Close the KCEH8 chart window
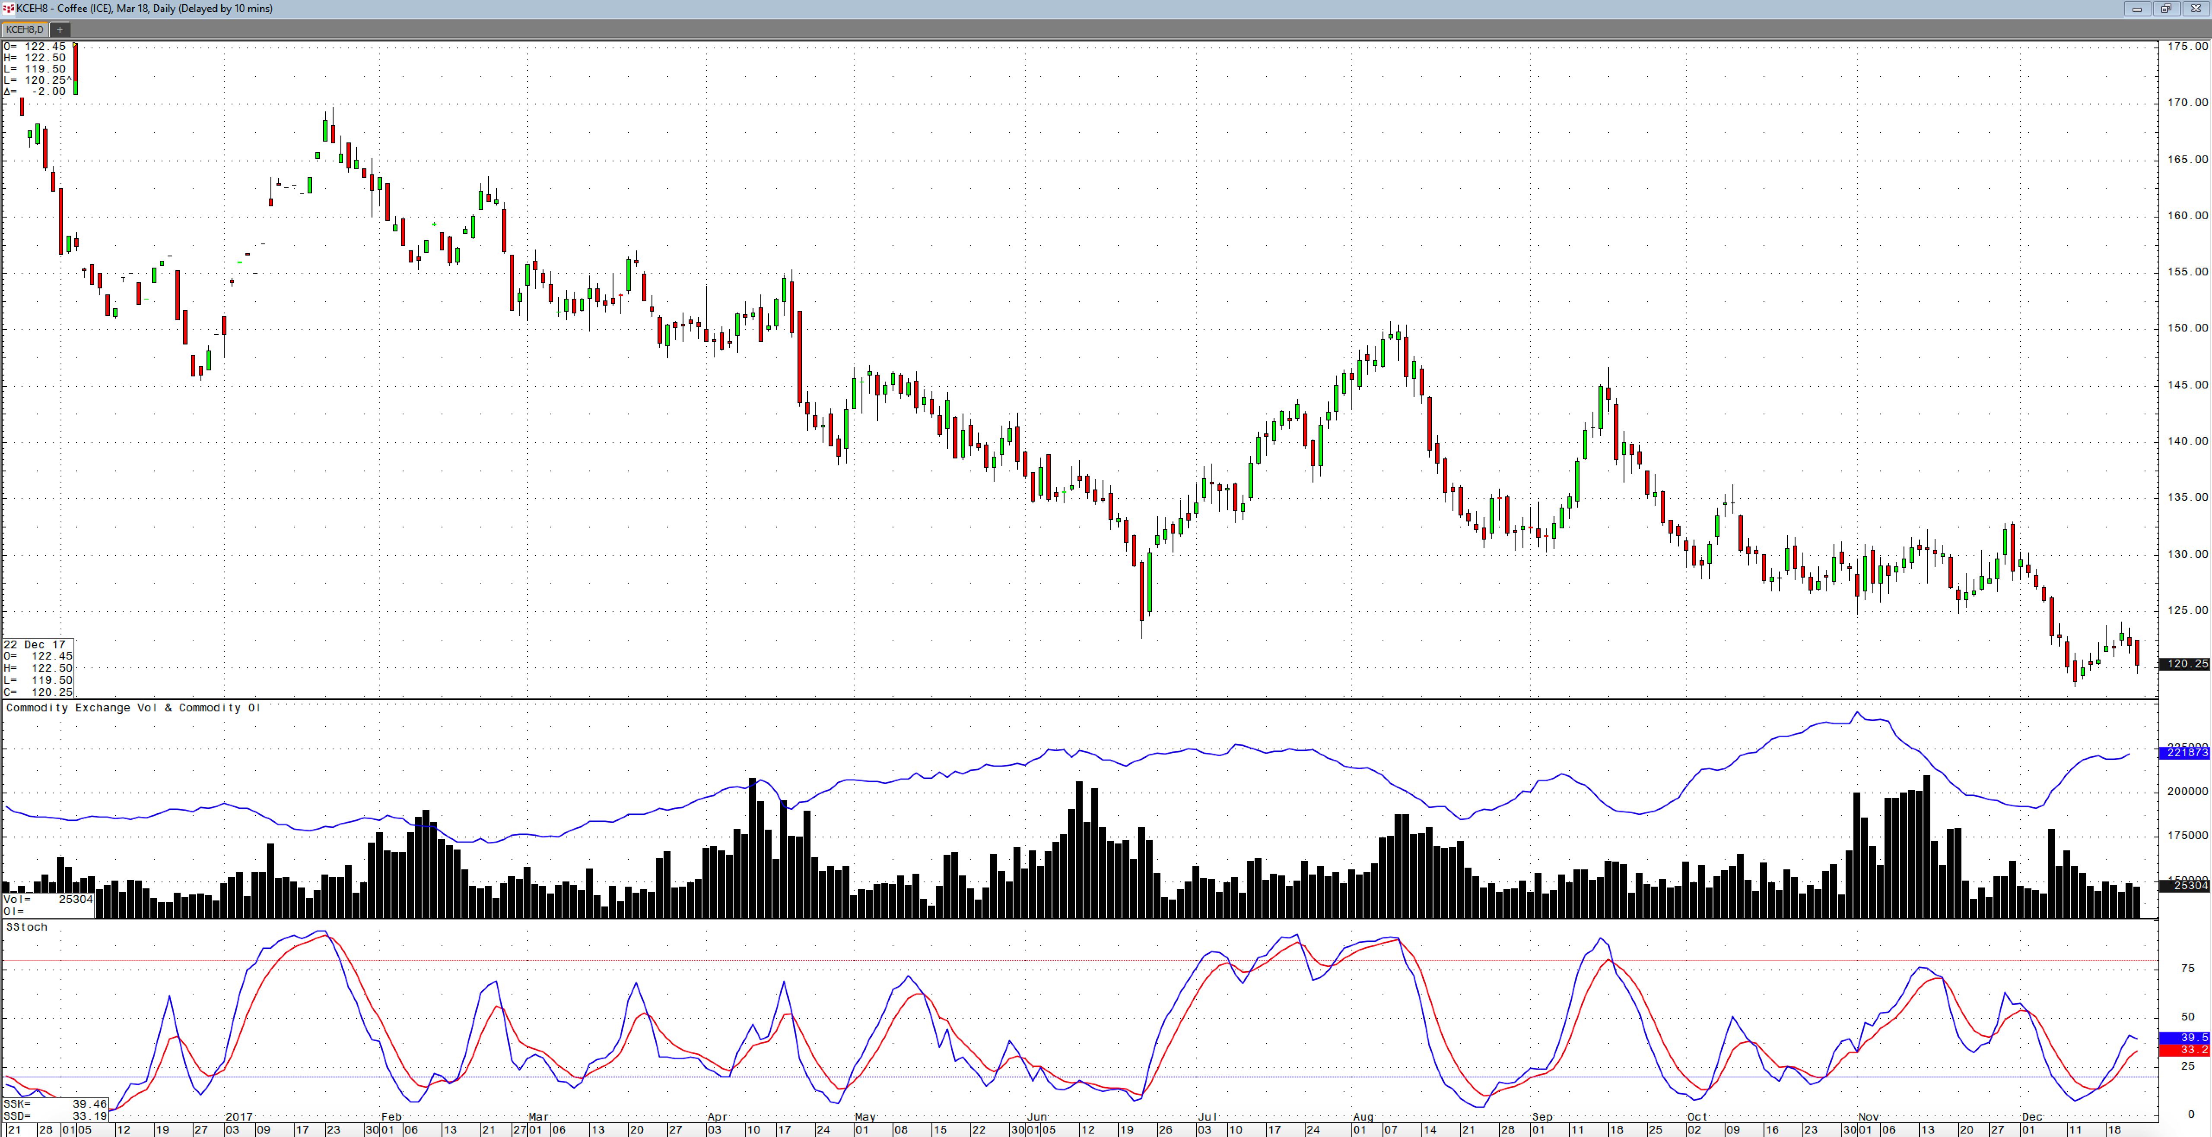The image size is (2212, 1137). pyautogui.click(x=2196, y=9)
